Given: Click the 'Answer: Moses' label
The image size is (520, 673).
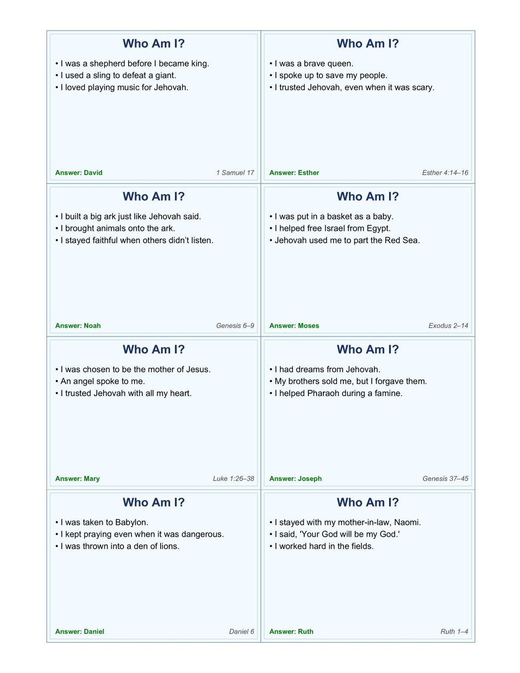Looking at the screenshot, I should click(x=294, y=325).
